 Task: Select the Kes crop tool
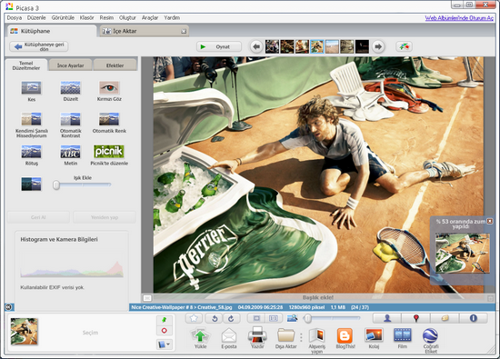[x=31, y=88]
